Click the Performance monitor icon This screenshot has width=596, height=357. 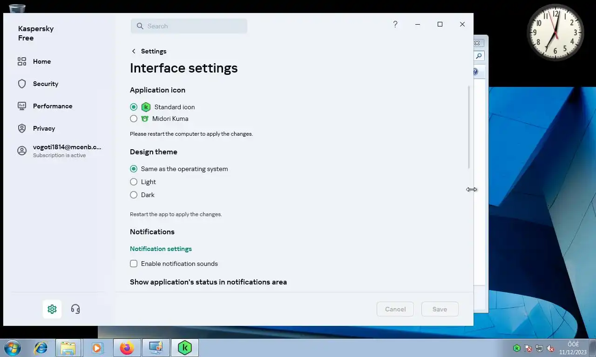point(22,106)
